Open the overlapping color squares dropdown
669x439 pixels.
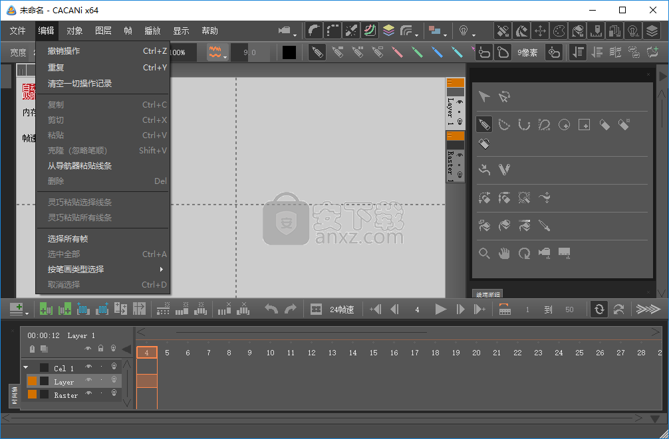pos(438,31)
